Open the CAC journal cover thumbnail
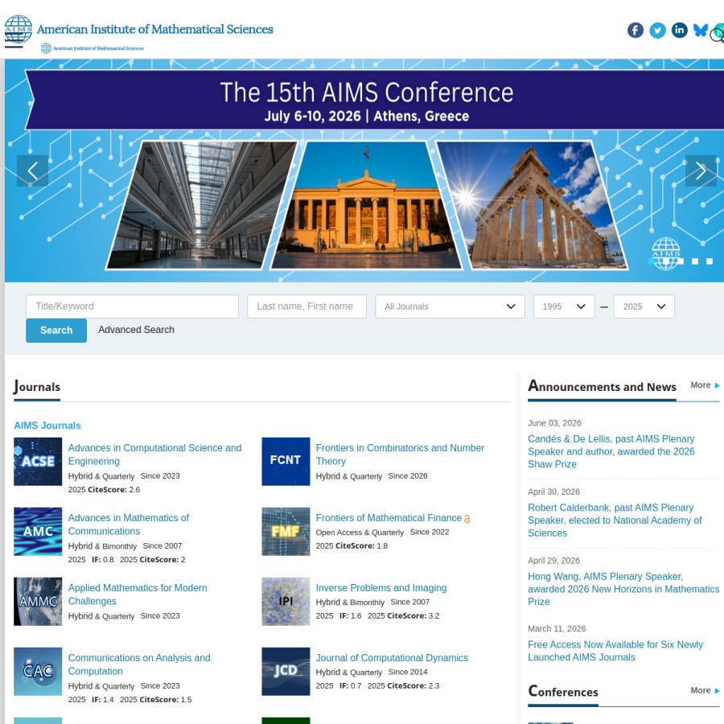 point(38,672)
